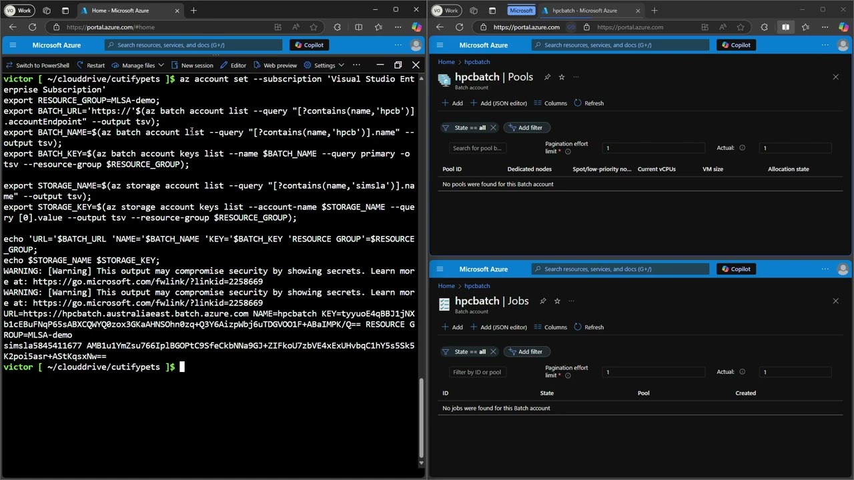Click hpcbatch breadcrumb above Jobs
Viewport: 854px width, 480px height.
[x=477, y=286]
